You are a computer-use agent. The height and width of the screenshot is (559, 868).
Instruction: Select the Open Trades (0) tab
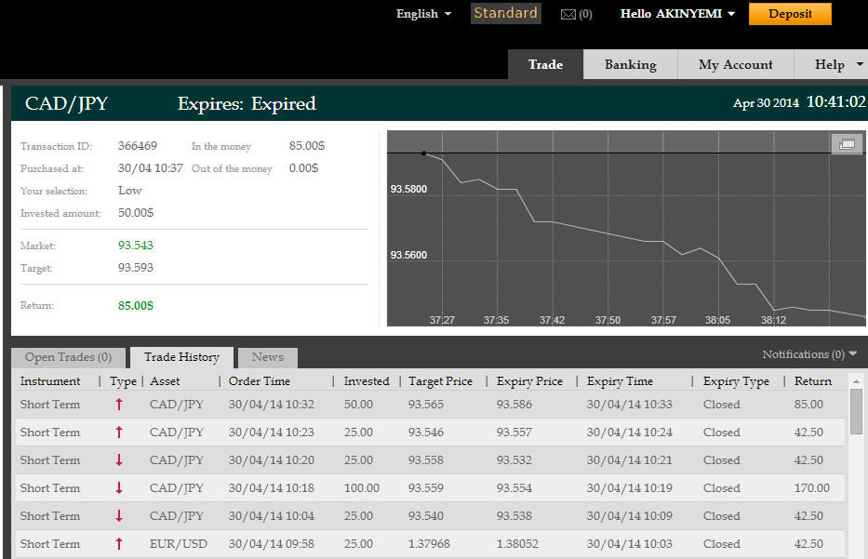tap(68, 357)
